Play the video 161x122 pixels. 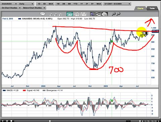[x=3, y=121]
